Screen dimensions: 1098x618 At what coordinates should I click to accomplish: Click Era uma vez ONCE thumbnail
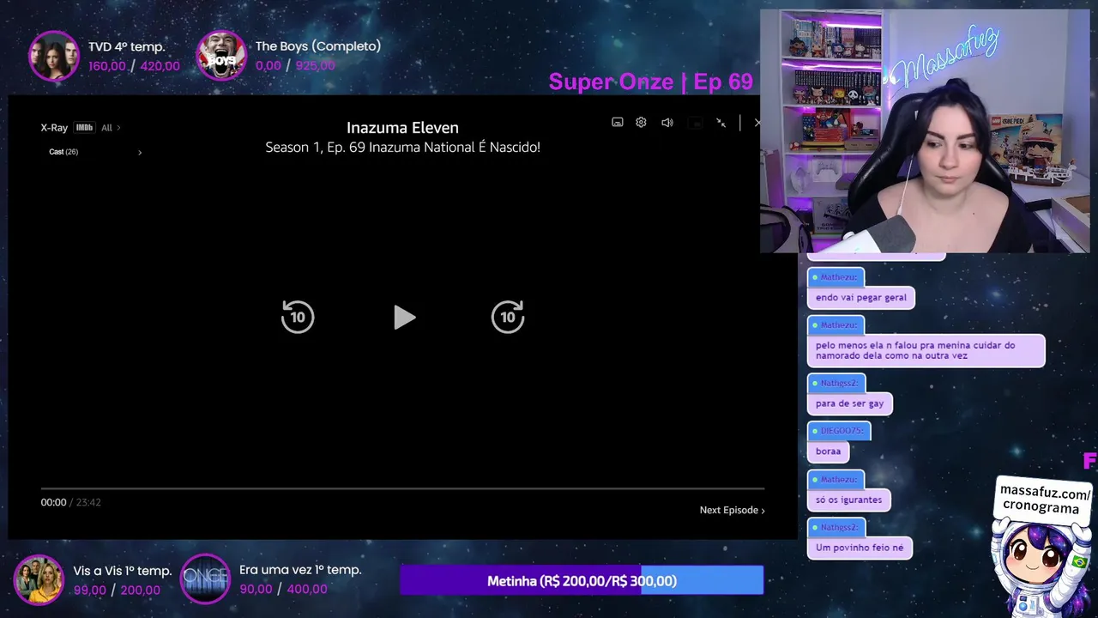click(x=206, y=579)
